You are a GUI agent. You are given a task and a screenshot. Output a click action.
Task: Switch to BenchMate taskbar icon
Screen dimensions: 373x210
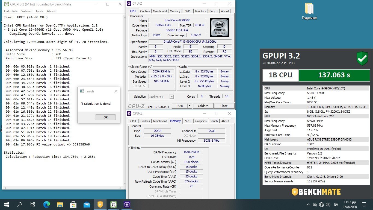(100, 204)
